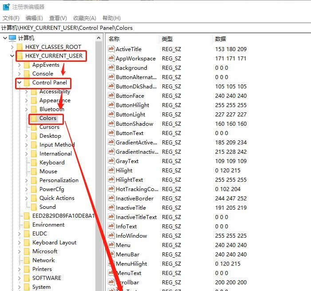Select the Quick Actions key

pyautogui.click(x=57, y=198)
